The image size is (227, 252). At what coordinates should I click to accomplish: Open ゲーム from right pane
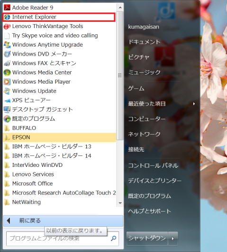point(136,88)
